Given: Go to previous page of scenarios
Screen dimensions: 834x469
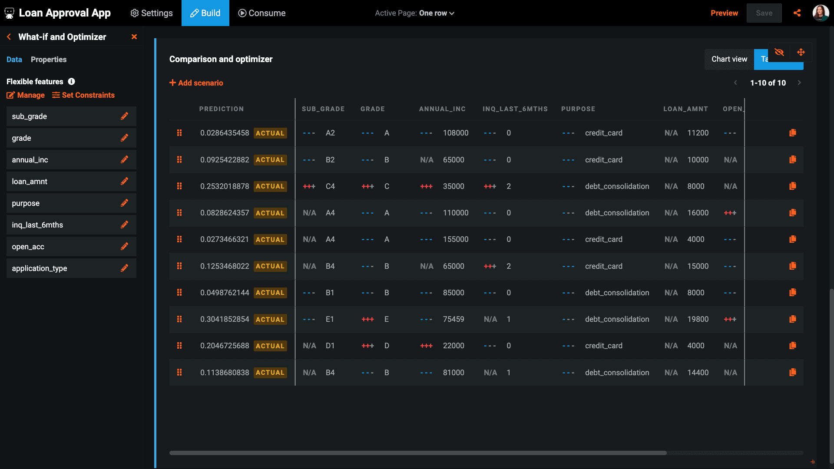Looking at the screenshot, I should point(735,83).
